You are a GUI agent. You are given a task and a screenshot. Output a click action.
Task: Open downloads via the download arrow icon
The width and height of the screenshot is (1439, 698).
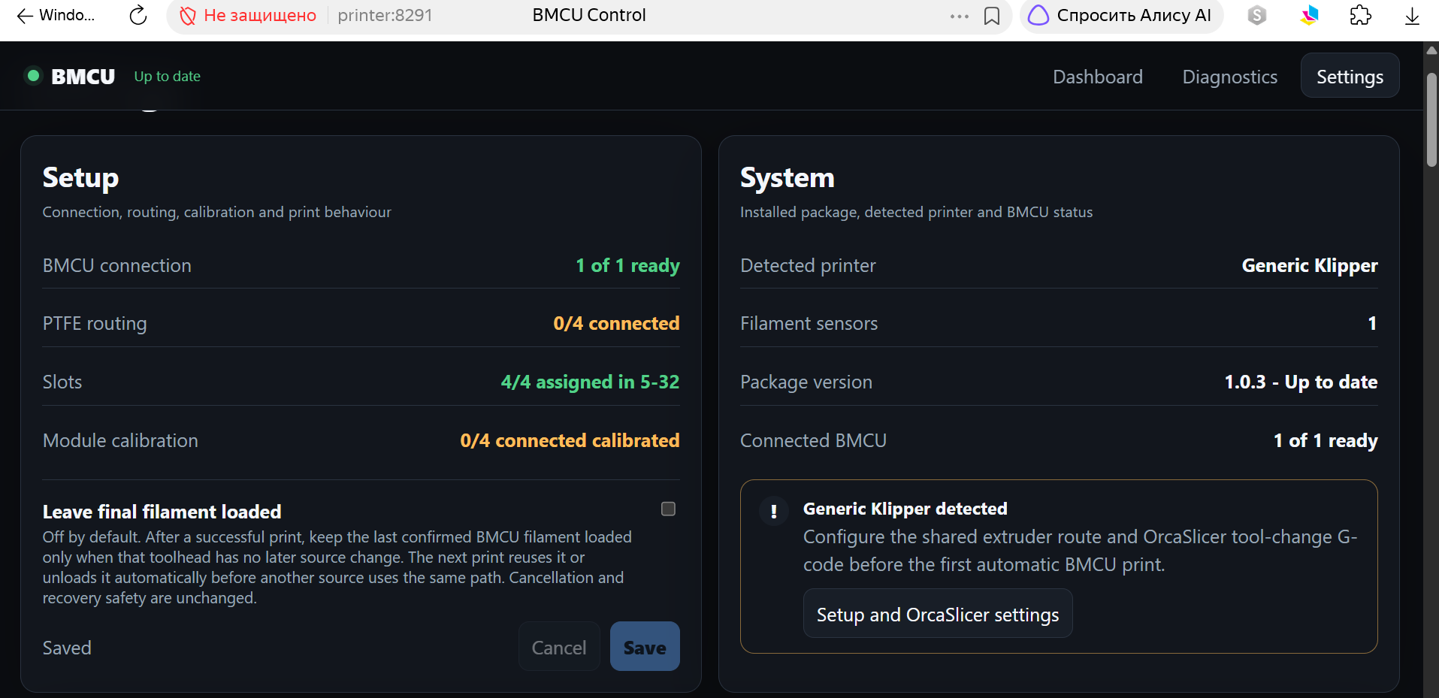1412,16
